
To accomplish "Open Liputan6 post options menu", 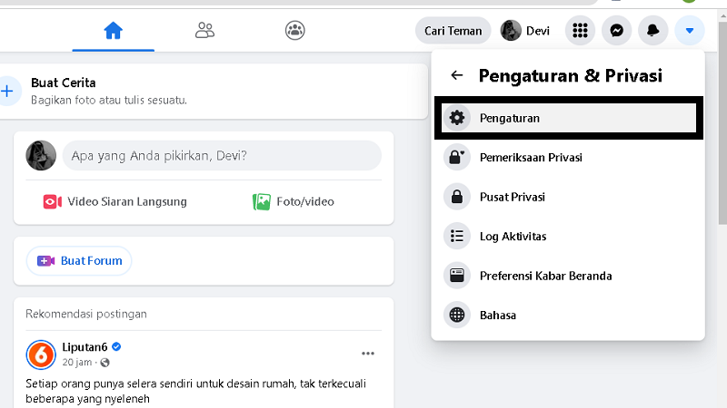I will (x=368, y=354).
